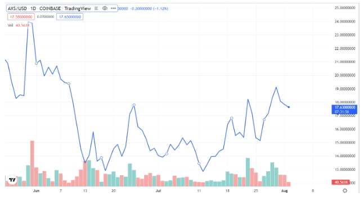Viewport: 363px width, 205px height.
Task: Click the flag icon beside the TradingView title
Action: (x=96, y=8)
